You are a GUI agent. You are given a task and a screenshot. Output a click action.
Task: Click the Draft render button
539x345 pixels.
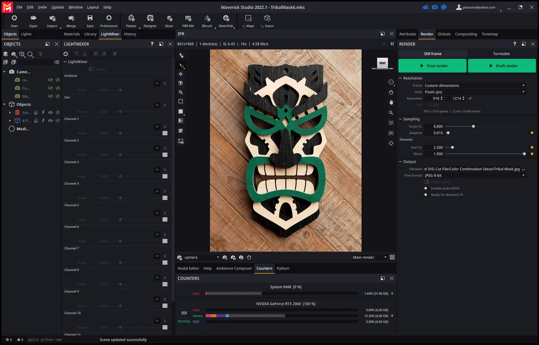(502, 66)
